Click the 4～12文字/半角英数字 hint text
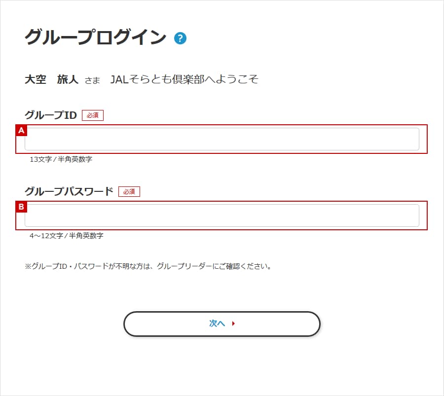 (66, 236)
